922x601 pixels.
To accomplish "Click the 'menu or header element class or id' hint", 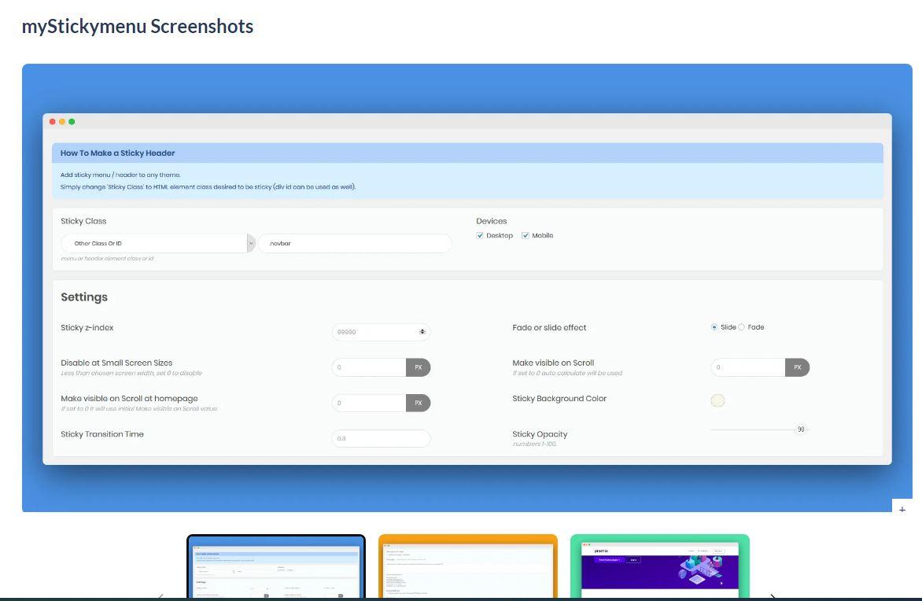I will 107,258.
